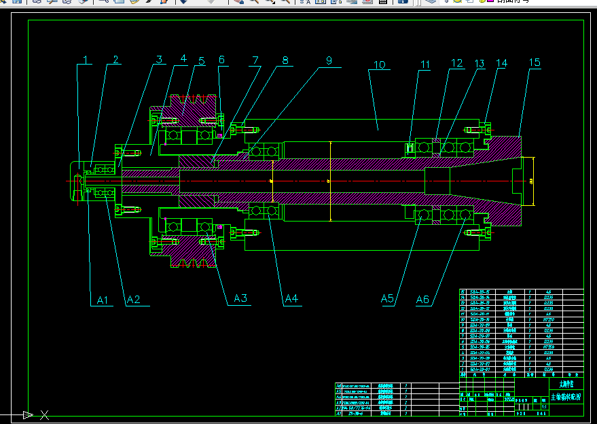Select part callout label "5"
Image resolution: width=597 pixels, height=424 pixels.
[x=202, y=61]
